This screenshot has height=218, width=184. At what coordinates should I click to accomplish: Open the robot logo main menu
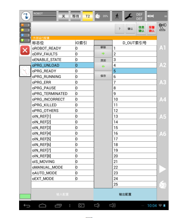(x=26, y=16)
